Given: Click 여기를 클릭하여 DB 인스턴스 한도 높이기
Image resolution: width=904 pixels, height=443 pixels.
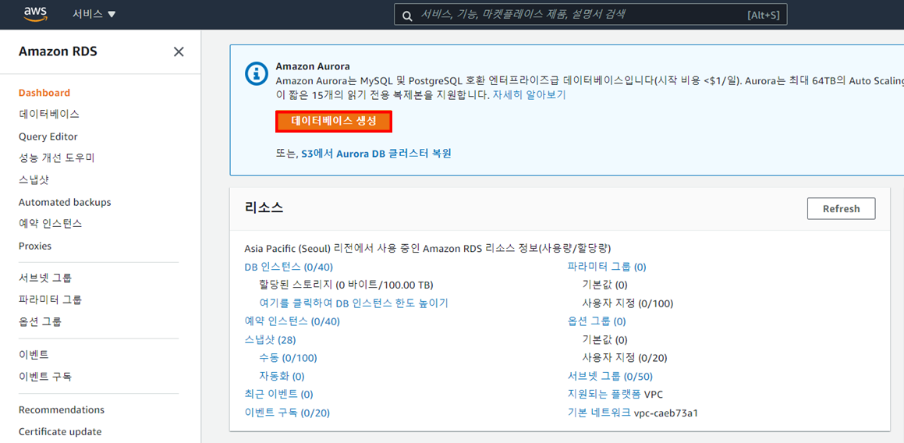Looking at the screenshot, I should 353,303.
